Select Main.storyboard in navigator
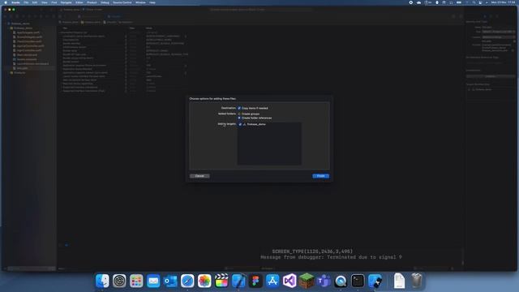 pos(27,55)
